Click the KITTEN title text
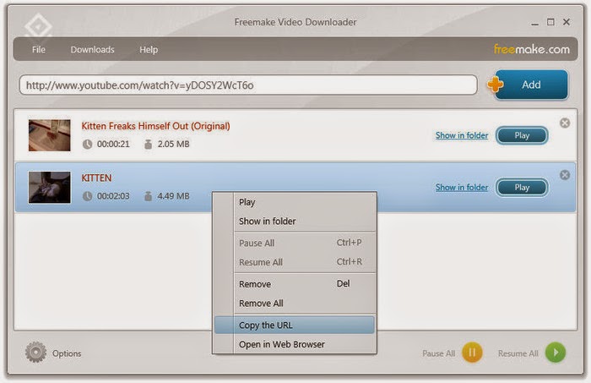 click(x=96, y=178)
